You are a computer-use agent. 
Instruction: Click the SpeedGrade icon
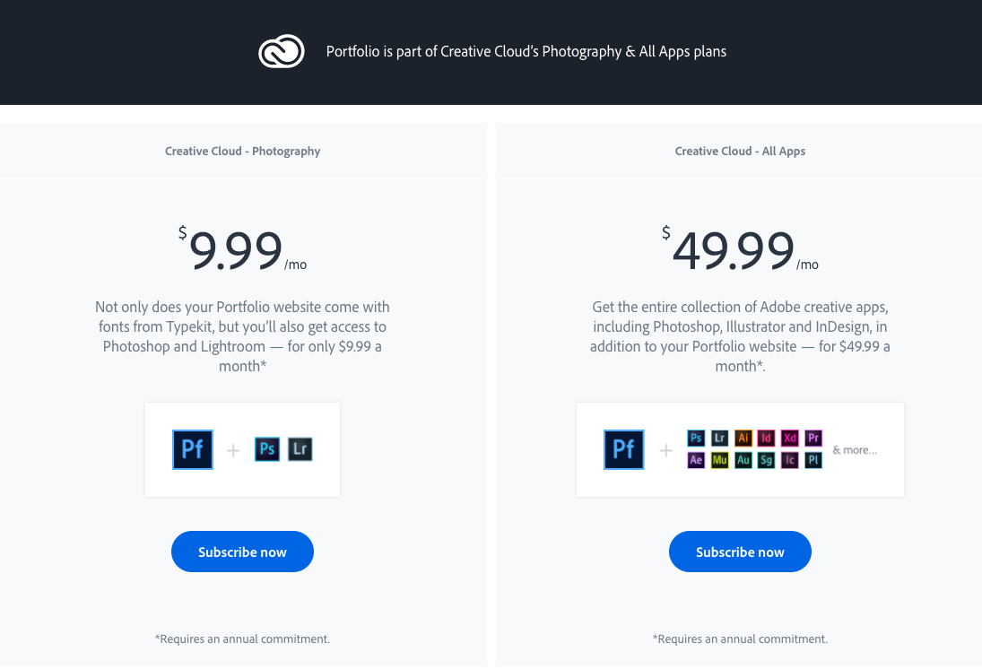tap(766, 460)
